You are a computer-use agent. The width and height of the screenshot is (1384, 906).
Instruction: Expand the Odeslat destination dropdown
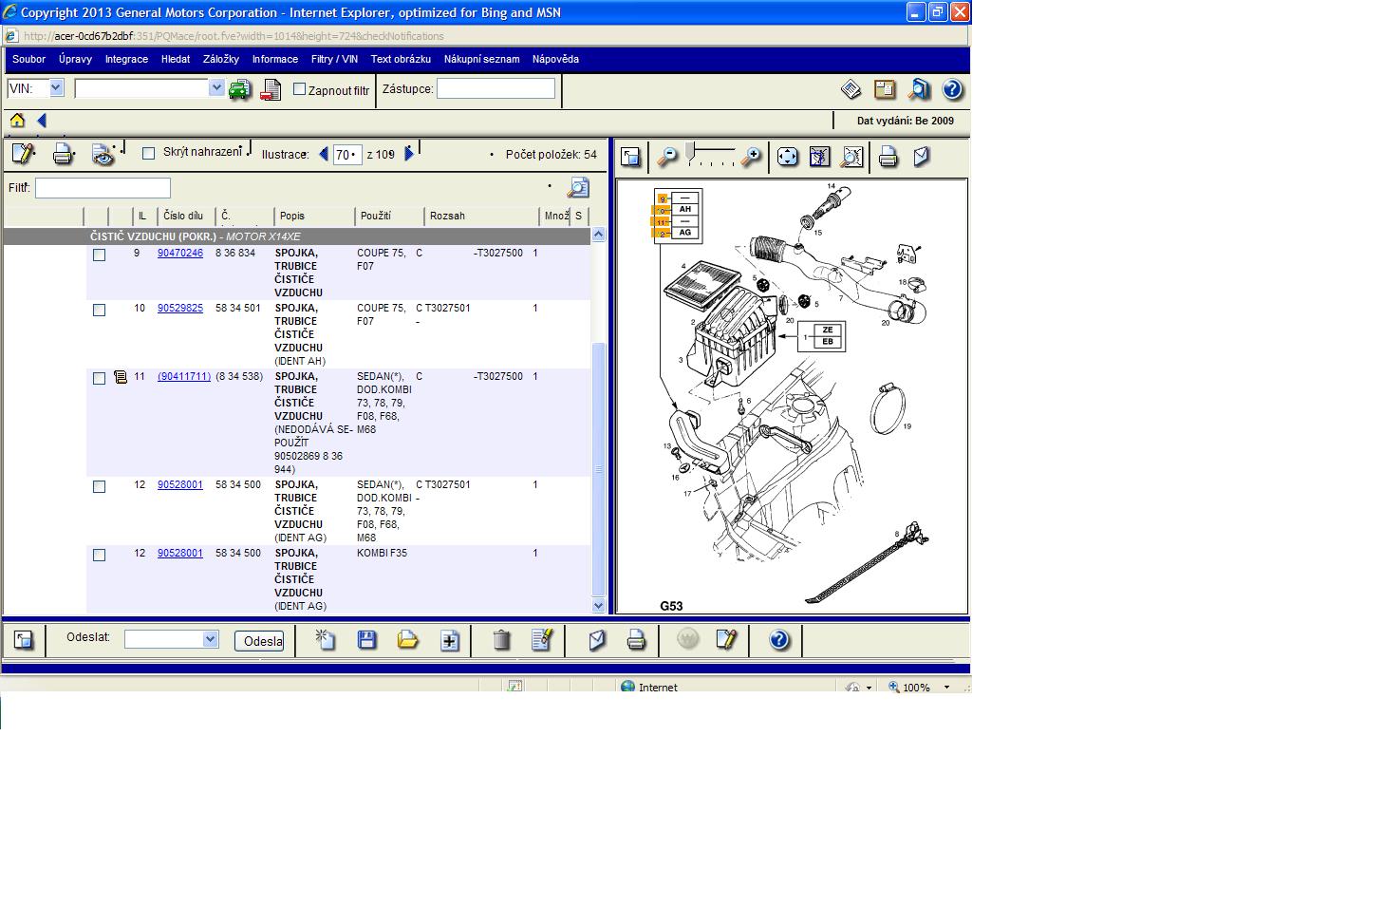pos(210,639)
